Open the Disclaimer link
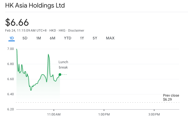This screenshot has height=119, width=188. (77, 30)
